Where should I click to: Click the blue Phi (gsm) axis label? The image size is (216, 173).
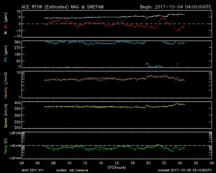6,54
